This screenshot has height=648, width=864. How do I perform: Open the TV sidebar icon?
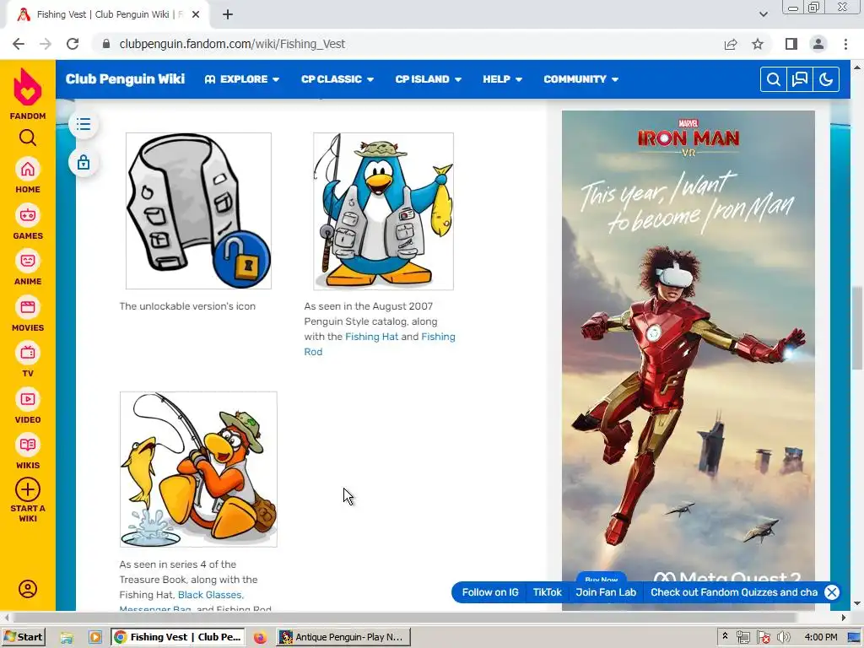tap(28, 354)
